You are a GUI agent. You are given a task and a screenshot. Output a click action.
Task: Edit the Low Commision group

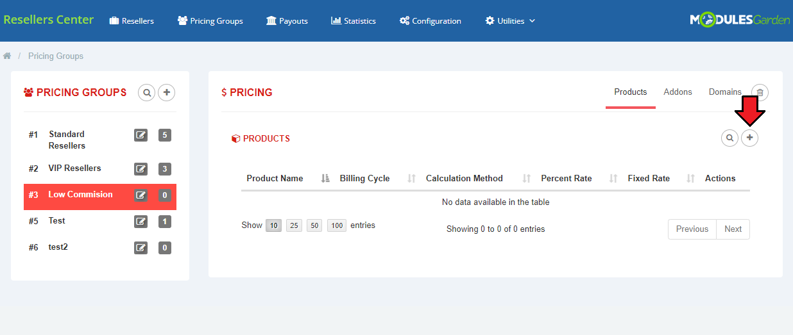(x=141, y=195)
